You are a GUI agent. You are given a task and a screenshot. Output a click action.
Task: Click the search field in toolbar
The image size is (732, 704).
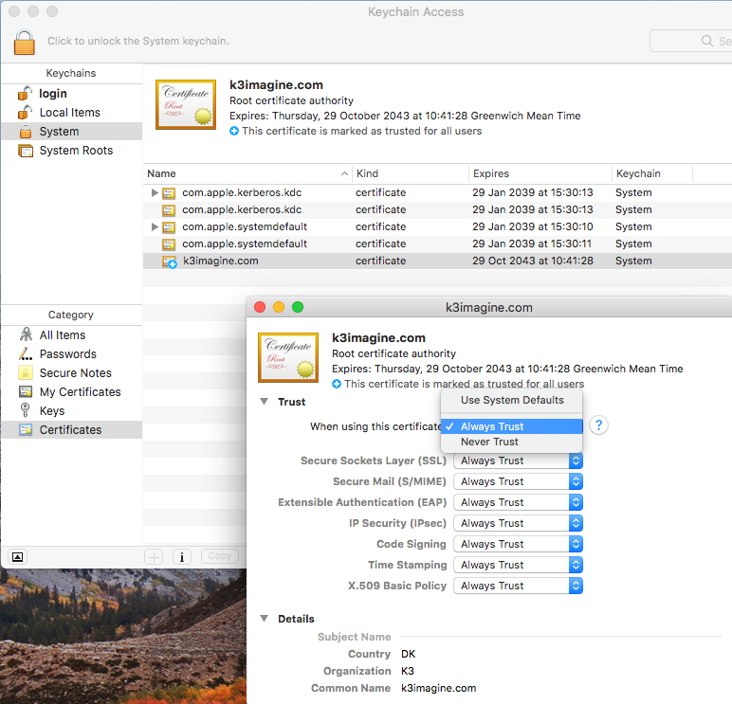691,41
